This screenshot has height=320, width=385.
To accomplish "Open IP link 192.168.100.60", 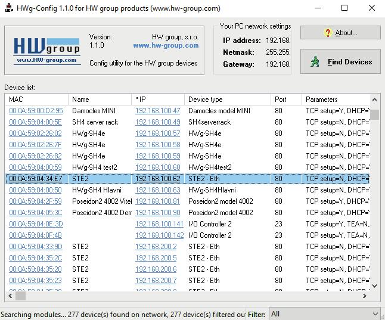I will click(x=157, y=167).
